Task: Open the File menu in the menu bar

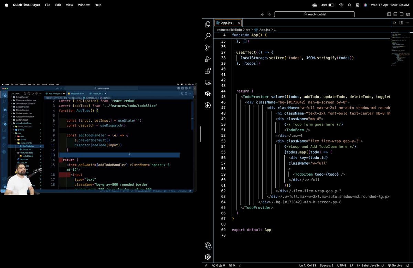Action: coord(47,5)
